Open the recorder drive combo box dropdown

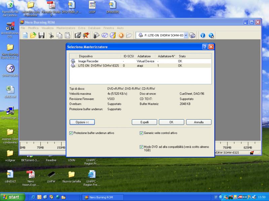(x=186, y=36)
